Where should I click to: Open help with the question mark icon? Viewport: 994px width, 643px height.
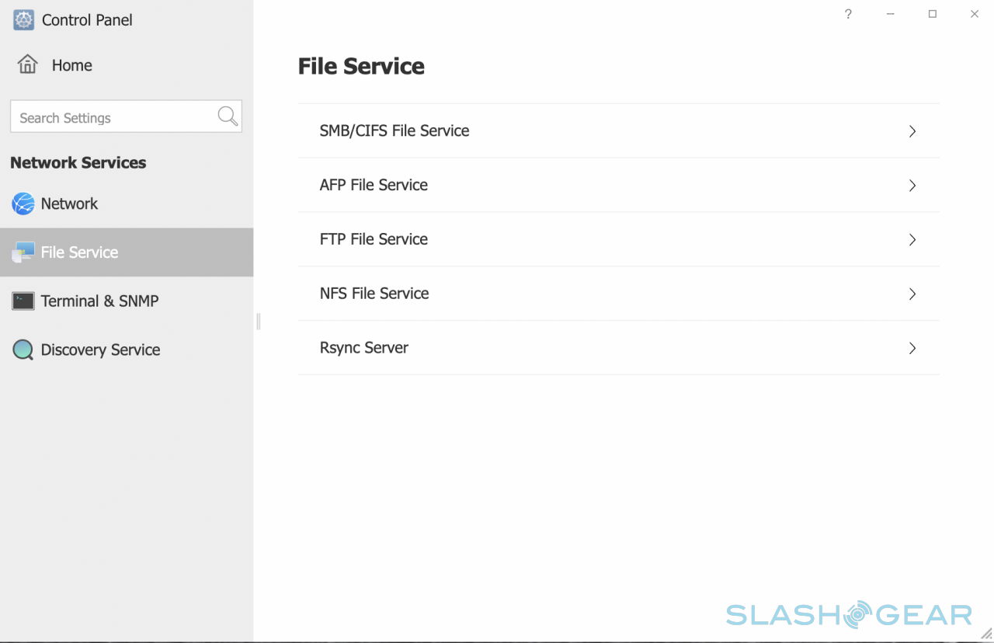coord(848,14)
